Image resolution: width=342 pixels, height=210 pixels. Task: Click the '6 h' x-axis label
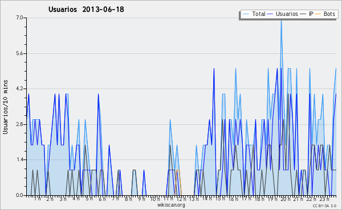[102, 199]
